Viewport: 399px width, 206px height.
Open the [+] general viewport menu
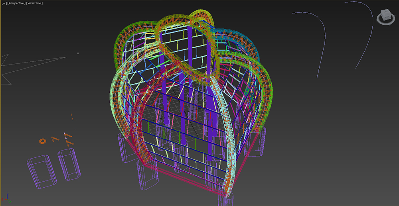pos(4,3)
